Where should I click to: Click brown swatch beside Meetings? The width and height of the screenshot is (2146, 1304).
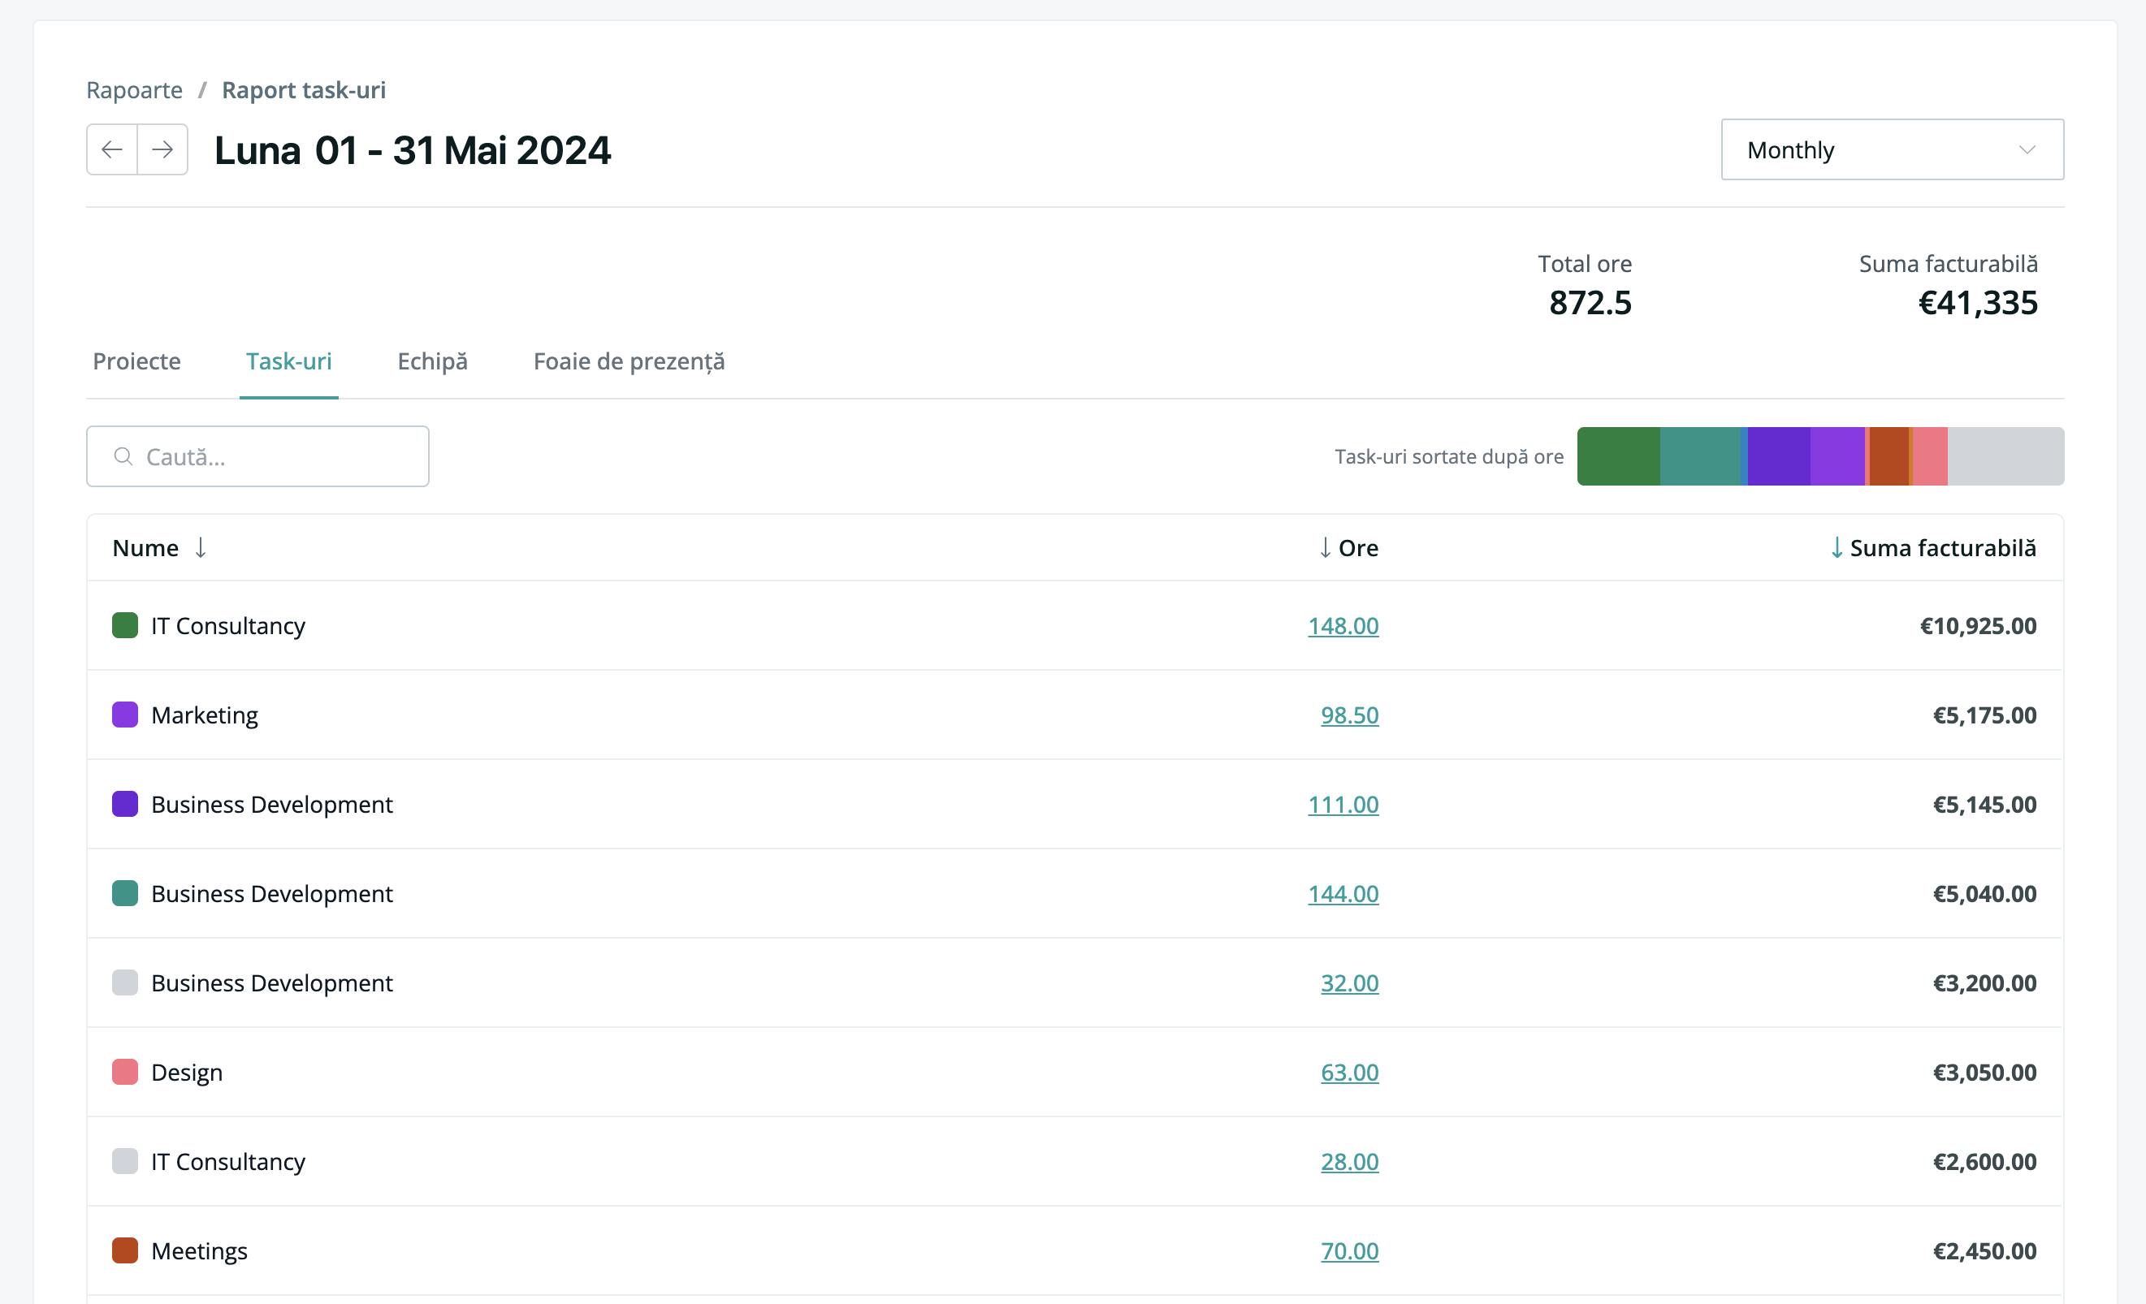[124, 1251]
